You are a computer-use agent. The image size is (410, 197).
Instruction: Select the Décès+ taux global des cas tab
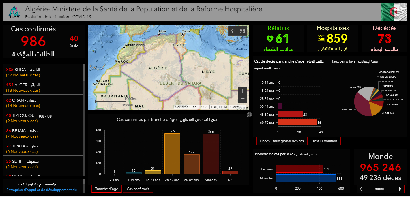point(282,141)
